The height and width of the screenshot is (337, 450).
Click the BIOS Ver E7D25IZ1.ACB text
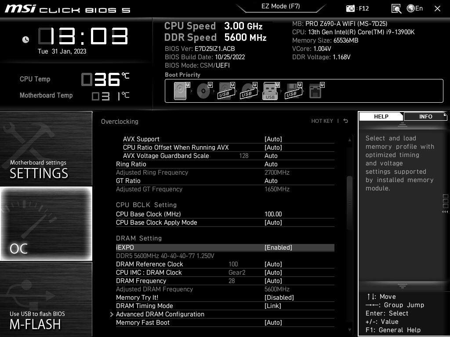click(200, 49)
